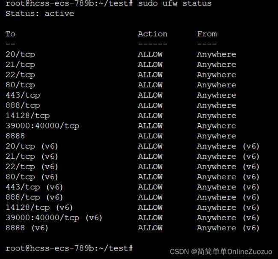Select the From column header

[207, 34]
